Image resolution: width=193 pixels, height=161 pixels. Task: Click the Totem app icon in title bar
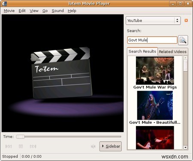(x=4, y=3)
